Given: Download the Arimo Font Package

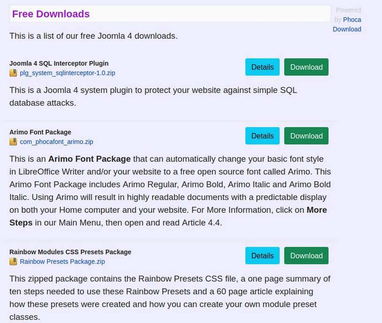Looking at the screenshot, I should (x=306, y=136).
